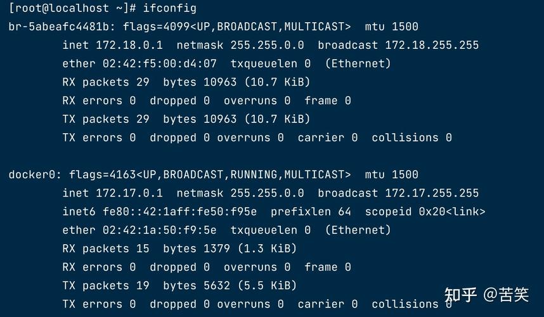Click the inet6 fe80::42:1aff:fe50:f95e address
This screenshot has width=544, height=317.
(179, 212)
